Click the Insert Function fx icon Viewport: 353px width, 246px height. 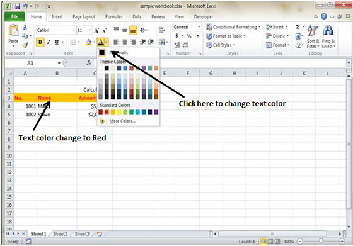point(89,63)
